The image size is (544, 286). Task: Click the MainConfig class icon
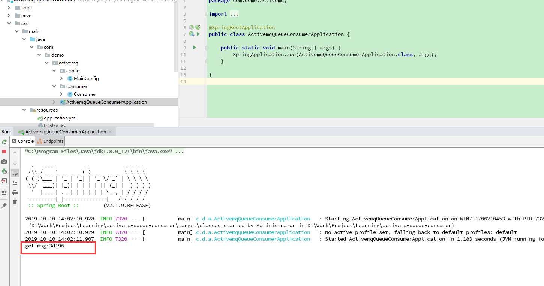[x=70, y=79]
